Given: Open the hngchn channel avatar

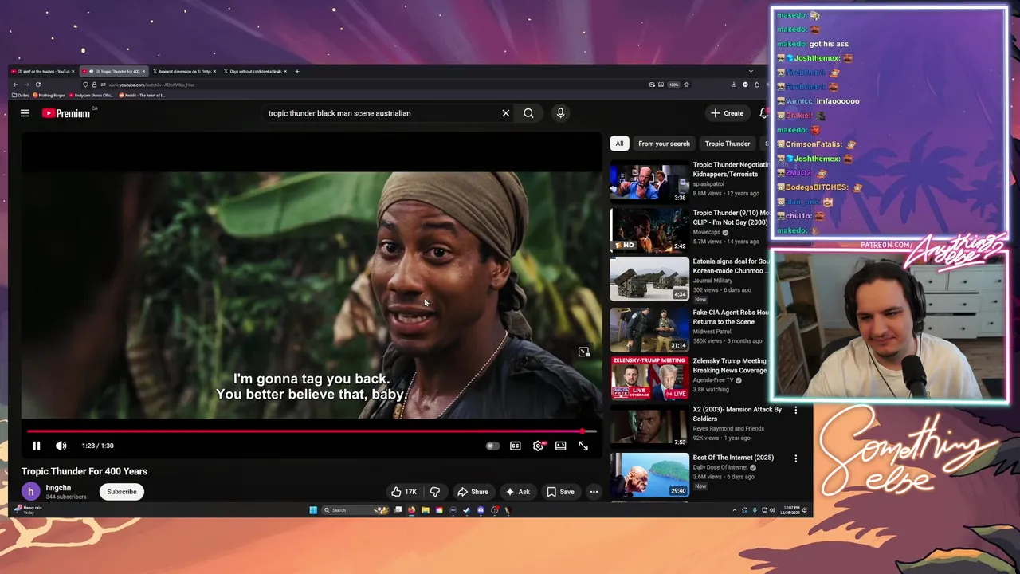Looking at the screenshot, I should (30, 492).
